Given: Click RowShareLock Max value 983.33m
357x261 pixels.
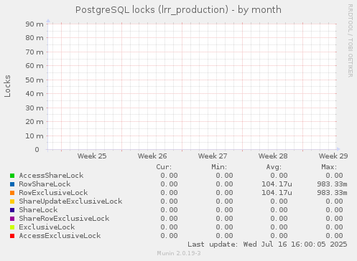Looking at the screenshot, I should [332, 184].
